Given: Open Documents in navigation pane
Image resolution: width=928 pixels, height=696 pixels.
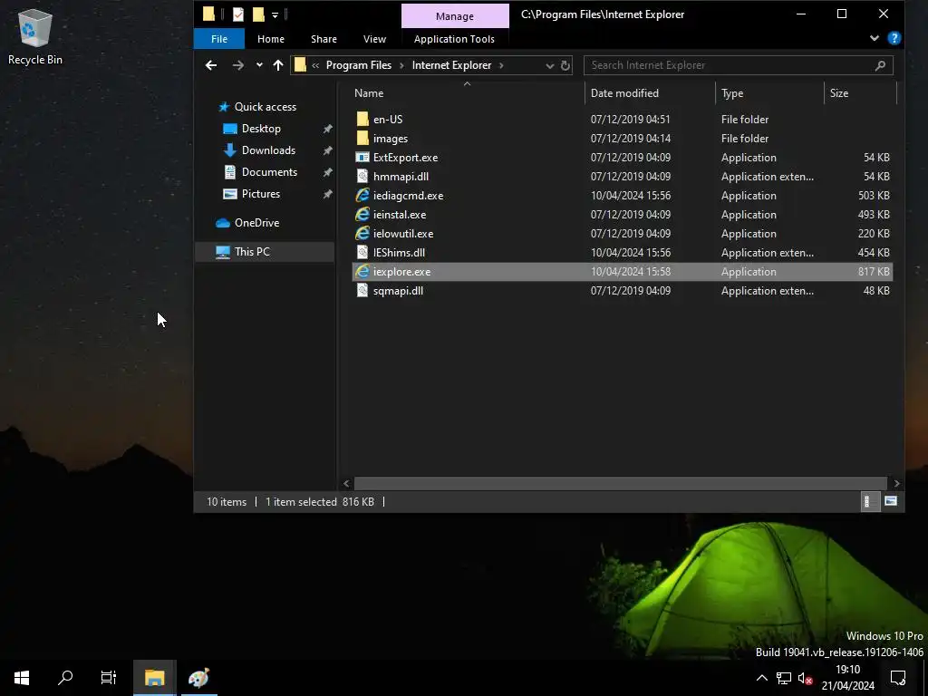Looking at the screenshot, I should [269, 172].
